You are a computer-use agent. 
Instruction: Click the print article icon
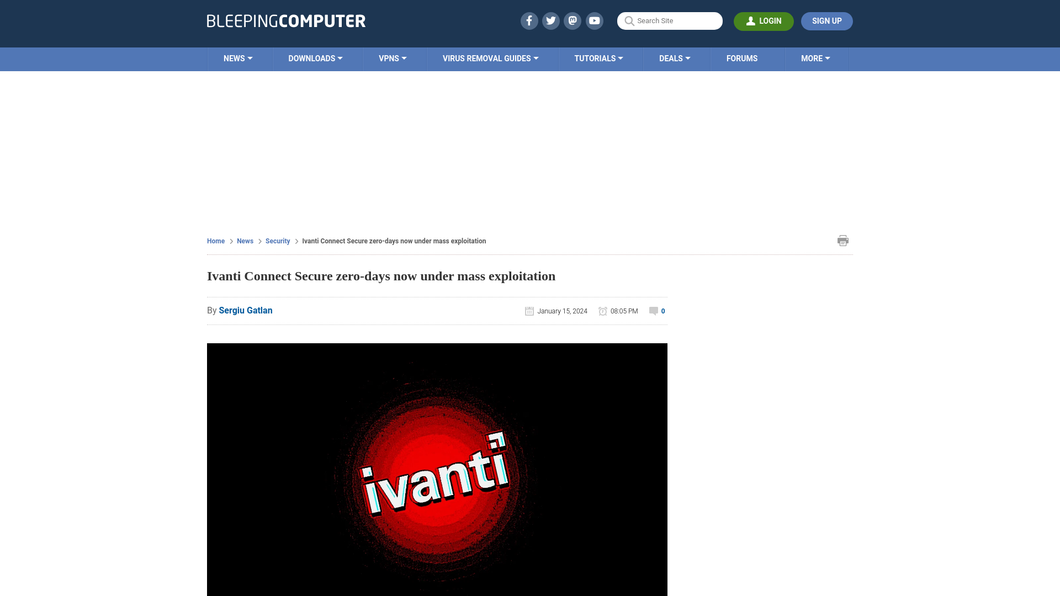(843, 240)
